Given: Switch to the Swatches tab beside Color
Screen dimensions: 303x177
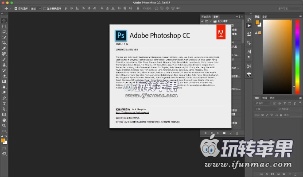Looking at the screenshot, I should 265,16.
